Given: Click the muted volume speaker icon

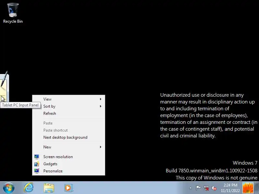Looking at the screenshot, I should pyautogui.click(x=214, y=188).
